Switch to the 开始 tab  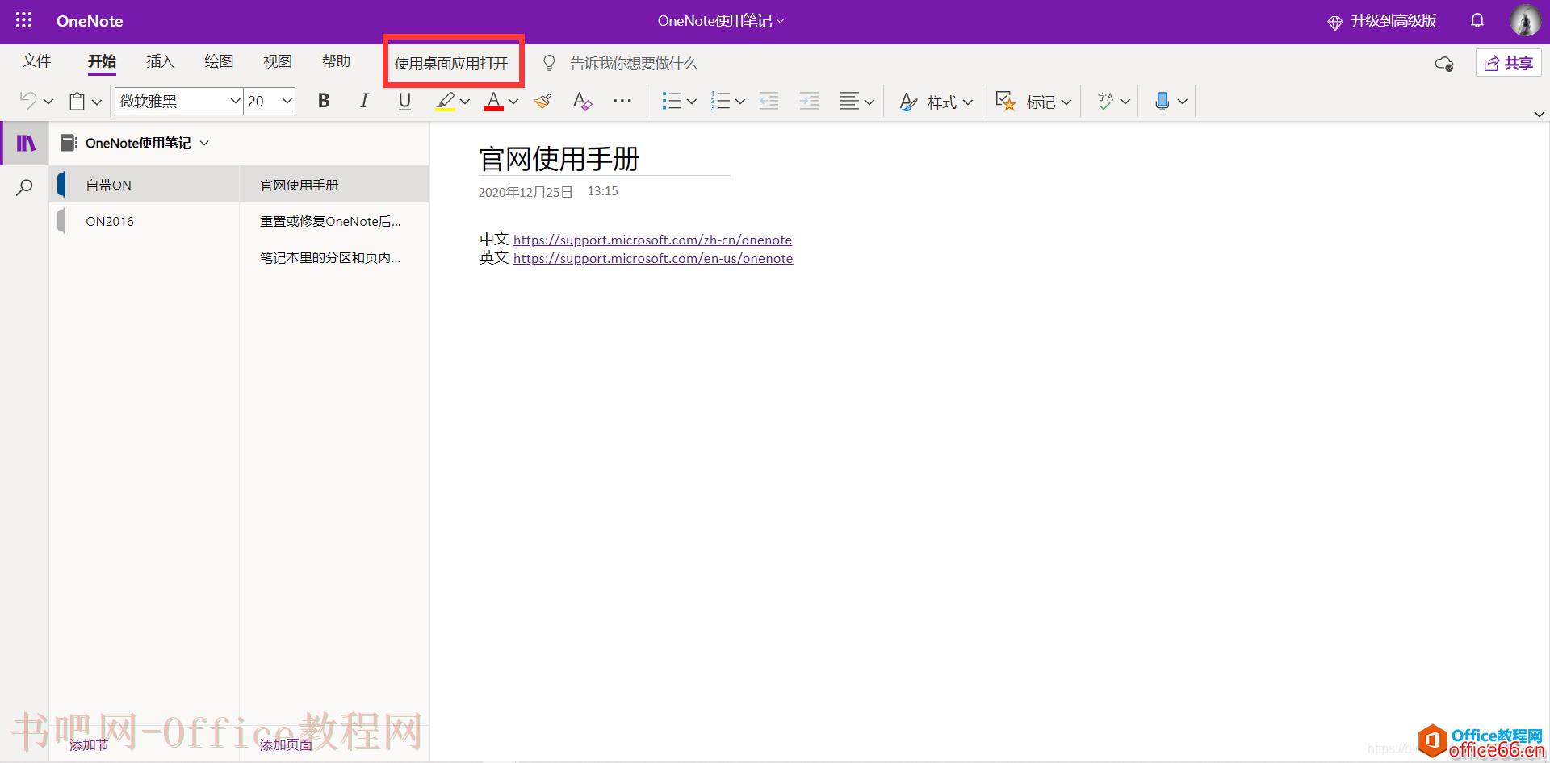(x=102, y=61)
